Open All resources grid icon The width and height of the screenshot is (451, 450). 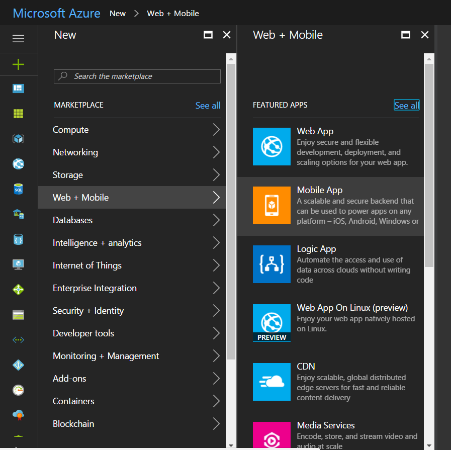(18, 114)
